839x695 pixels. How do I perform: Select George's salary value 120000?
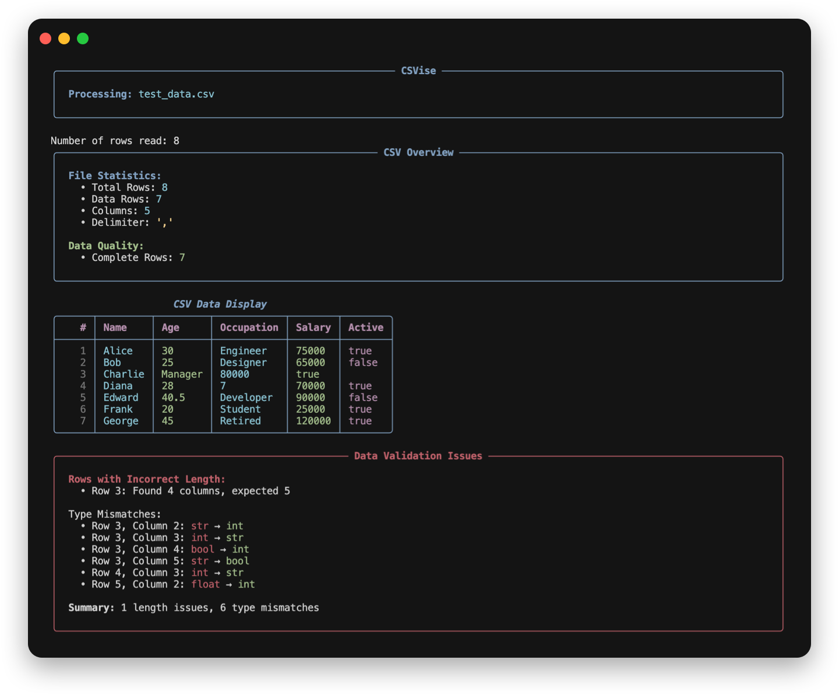pyautogui.click(x=313, y=420)
